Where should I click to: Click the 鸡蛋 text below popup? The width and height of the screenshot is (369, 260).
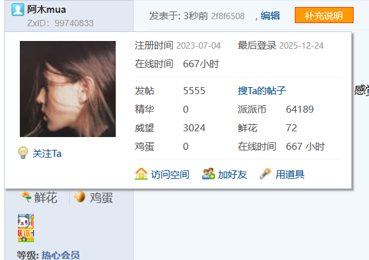[102, 197]
